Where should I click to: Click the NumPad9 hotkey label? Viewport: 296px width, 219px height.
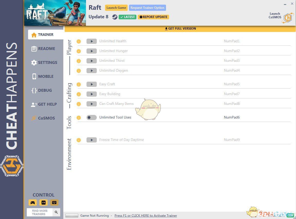point(232,140)
